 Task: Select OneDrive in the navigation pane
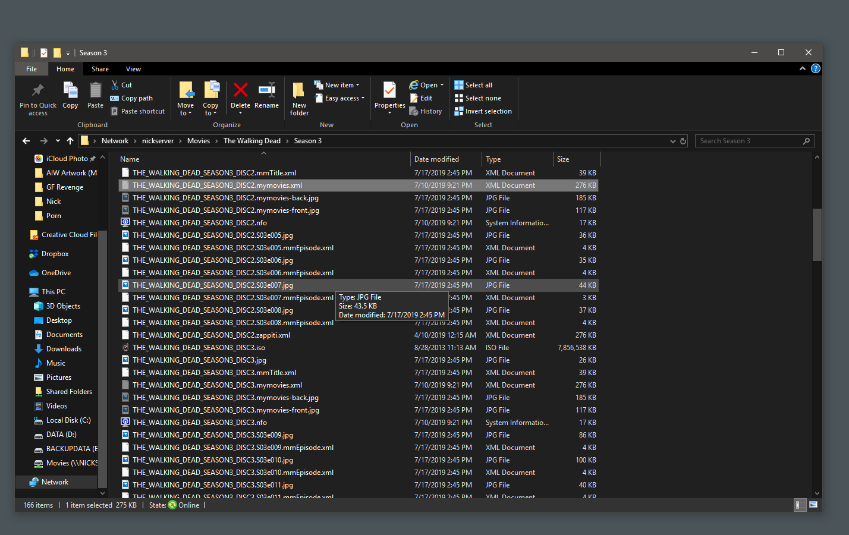coord(50,273)
